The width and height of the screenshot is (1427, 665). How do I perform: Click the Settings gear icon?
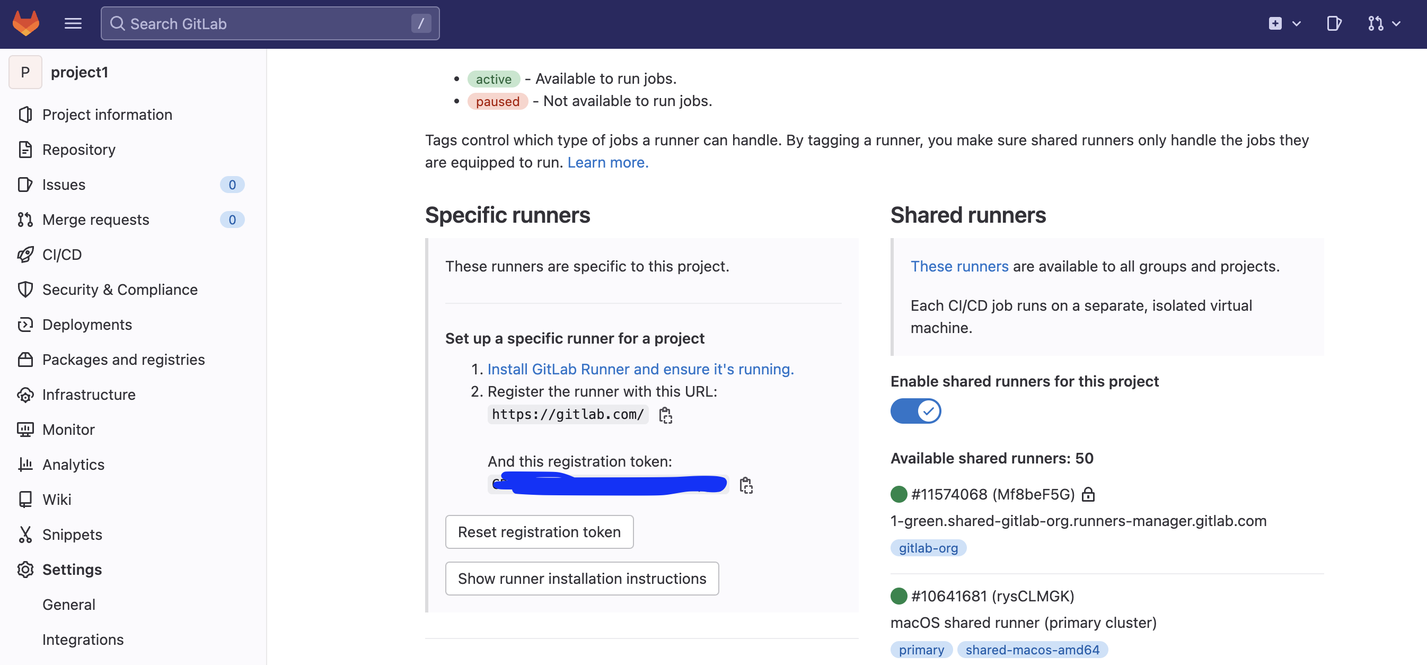[25, 570]
